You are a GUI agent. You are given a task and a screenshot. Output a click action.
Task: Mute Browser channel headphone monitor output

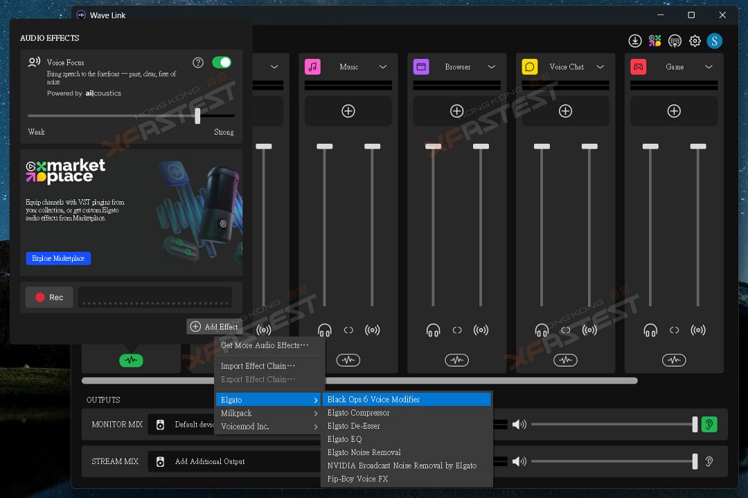pyautogui.click(x=433, y=330)
